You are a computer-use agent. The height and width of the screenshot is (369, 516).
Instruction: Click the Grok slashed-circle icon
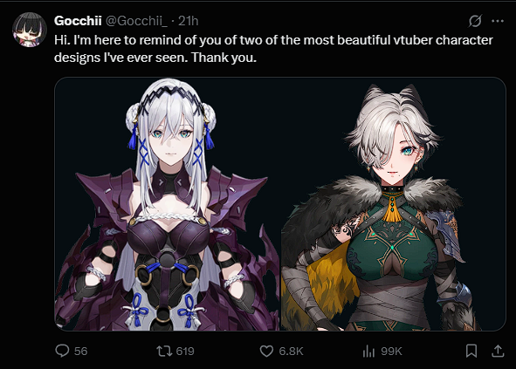coord(475,21)
